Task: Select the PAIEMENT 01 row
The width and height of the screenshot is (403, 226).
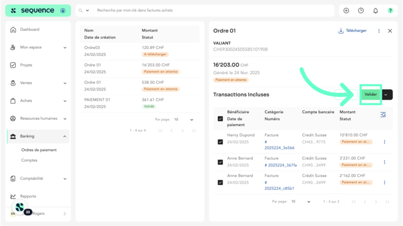Action: tap(139, 103)
